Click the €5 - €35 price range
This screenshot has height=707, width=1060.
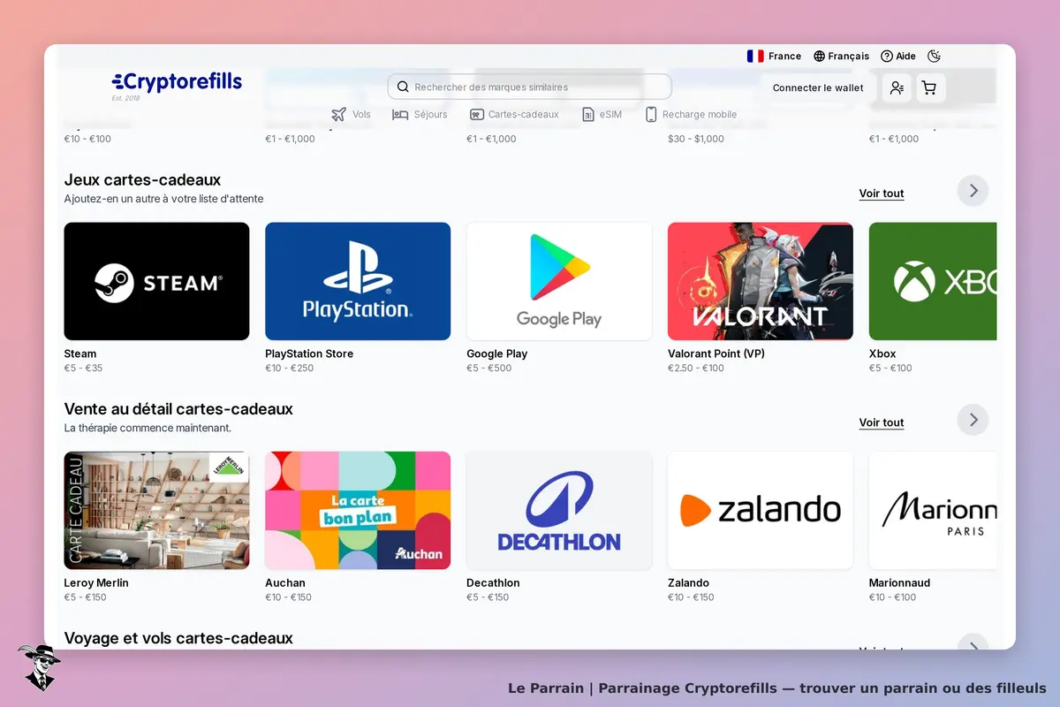click(x=84, y=368)
